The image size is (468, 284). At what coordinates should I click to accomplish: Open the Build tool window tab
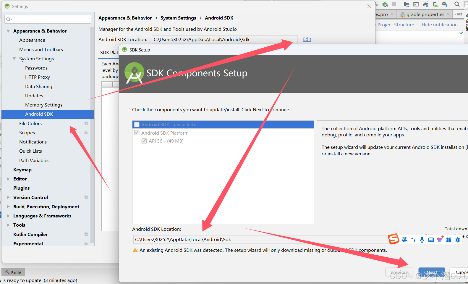pos(13,272)
